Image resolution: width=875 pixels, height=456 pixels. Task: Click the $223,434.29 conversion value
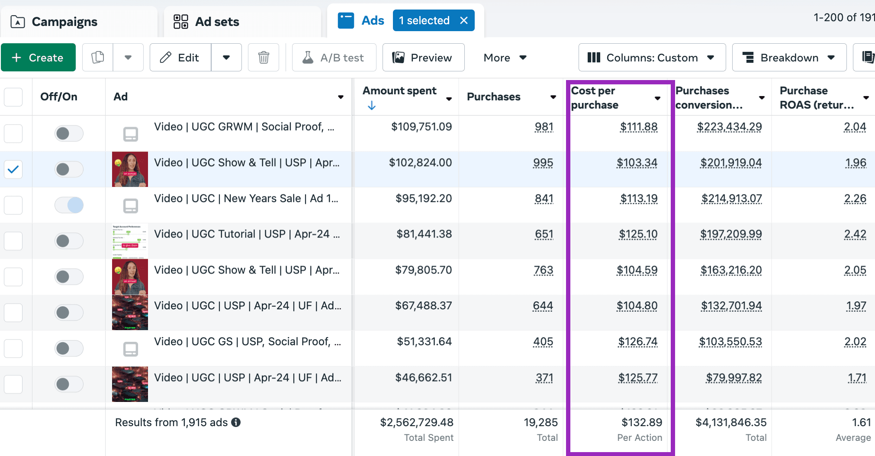tap(730, 127)
